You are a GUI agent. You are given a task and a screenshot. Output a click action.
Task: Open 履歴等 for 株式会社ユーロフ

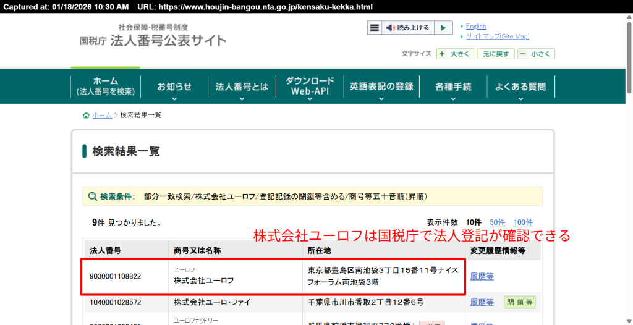pos(482,277)
